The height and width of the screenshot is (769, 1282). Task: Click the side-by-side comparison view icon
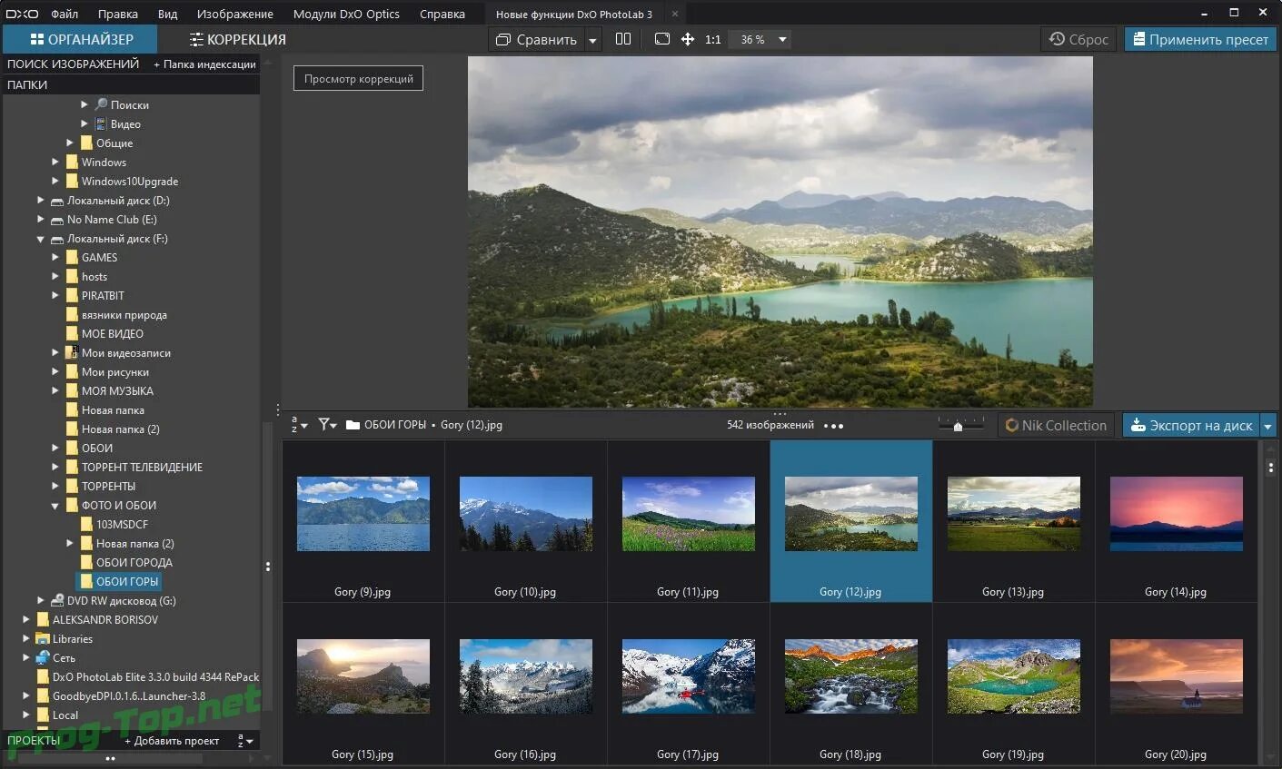[623, 39]
